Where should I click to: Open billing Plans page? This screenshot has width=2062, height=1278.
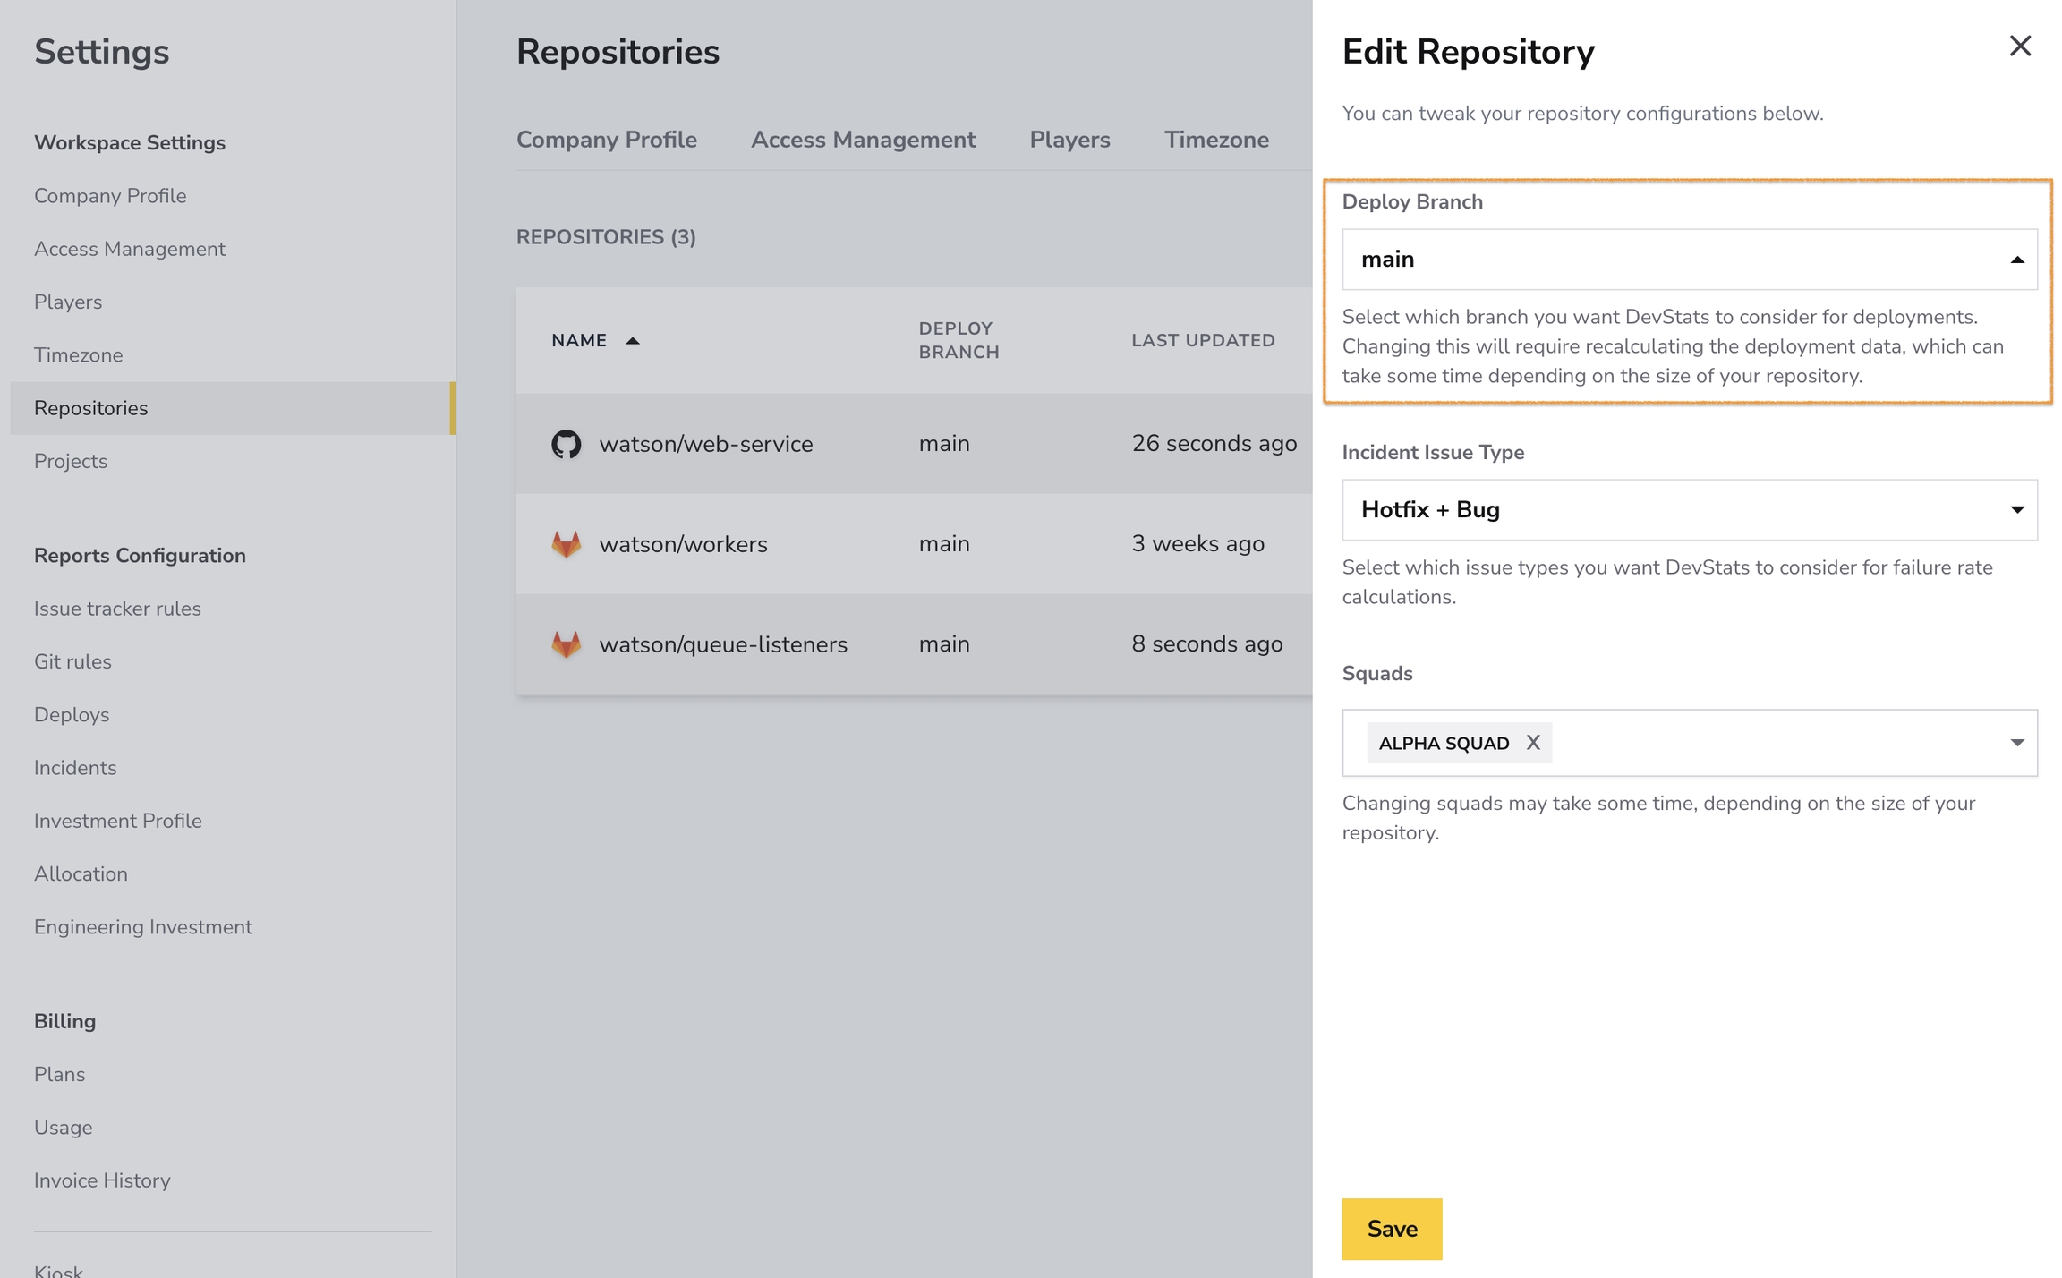60,1075
